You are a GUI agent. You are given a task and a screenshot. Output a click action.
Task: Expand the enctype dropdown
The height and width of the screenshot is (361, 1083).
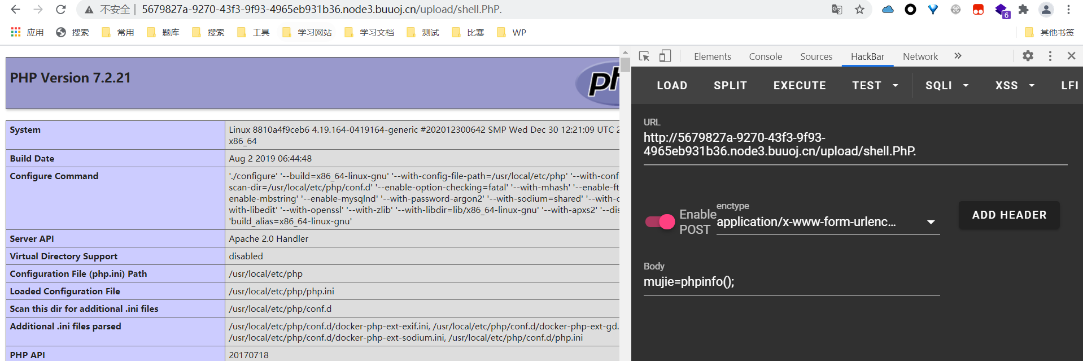[931, 222]
